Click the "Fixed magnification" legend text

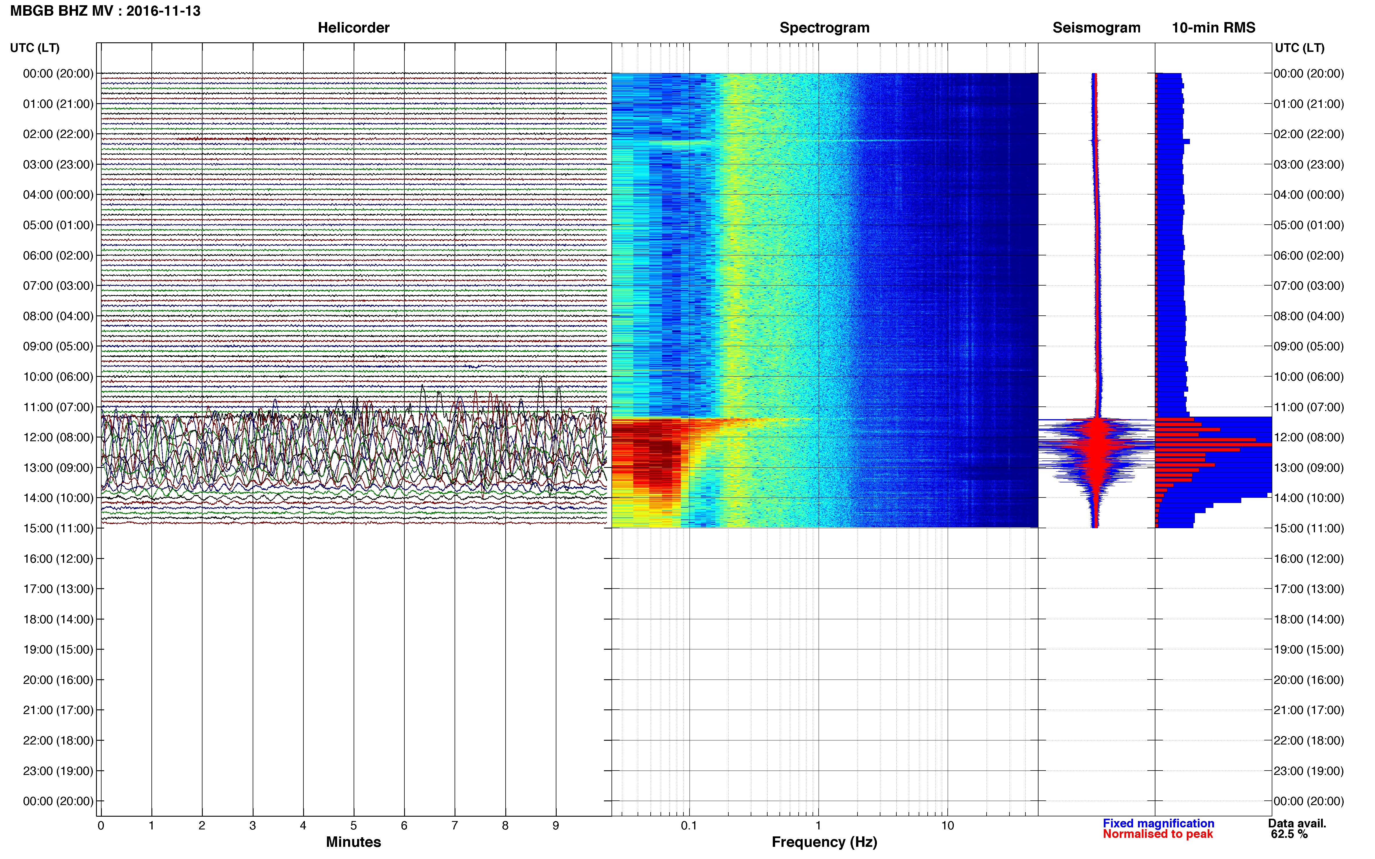coord(1158,823)
